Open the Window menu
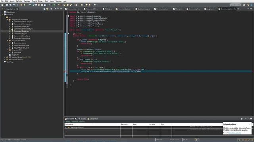This screenshot has height=142, width=254. [x=58, y=1]
